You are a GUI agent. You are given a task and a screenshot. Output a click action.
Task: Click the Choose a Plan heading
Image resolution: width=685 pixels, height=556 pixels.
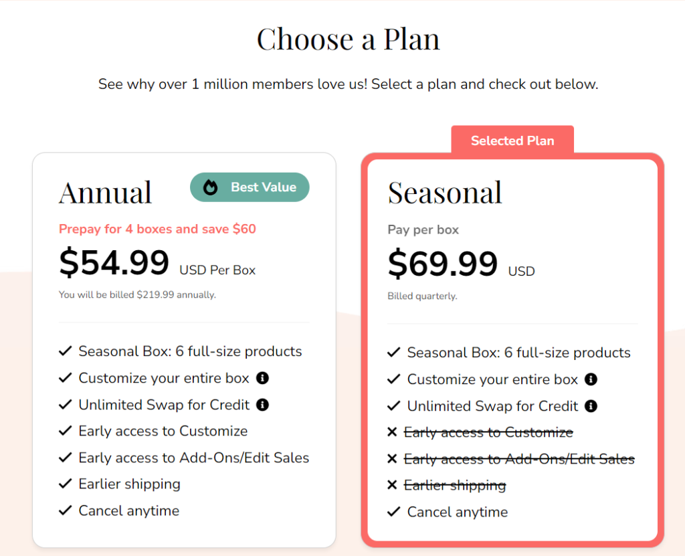[x=349, y=39]
